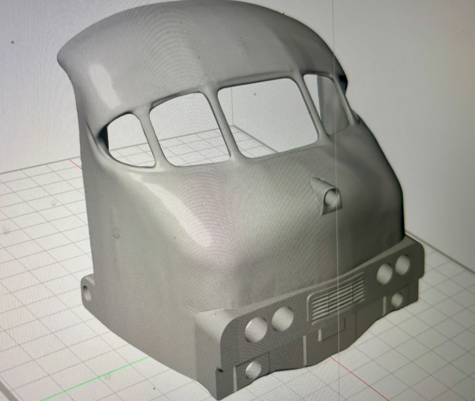Select the right hole of the right-side headlight pair
The height and width of the screenshot is (401, 475).
(x=402, y=264)
